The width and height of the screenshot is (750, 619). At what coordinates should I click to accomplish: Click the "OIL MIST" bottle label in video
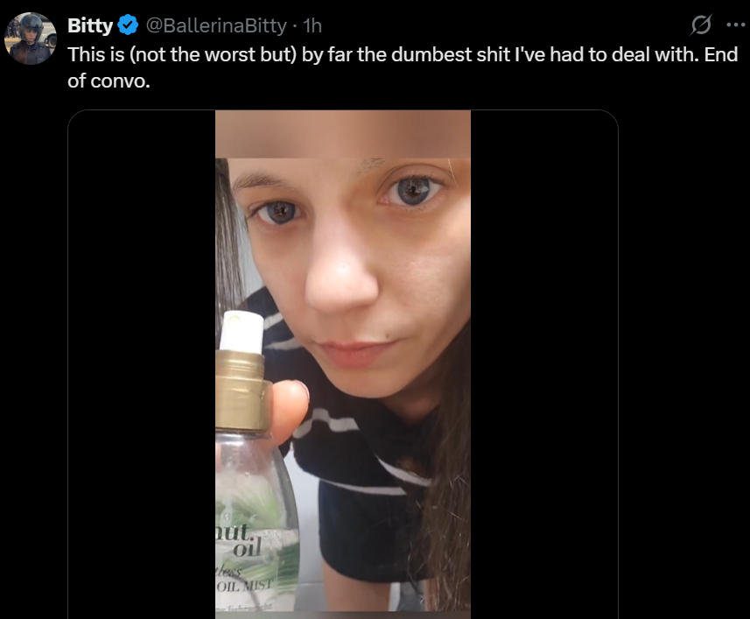pyautogui.click(x=244, y=585)
